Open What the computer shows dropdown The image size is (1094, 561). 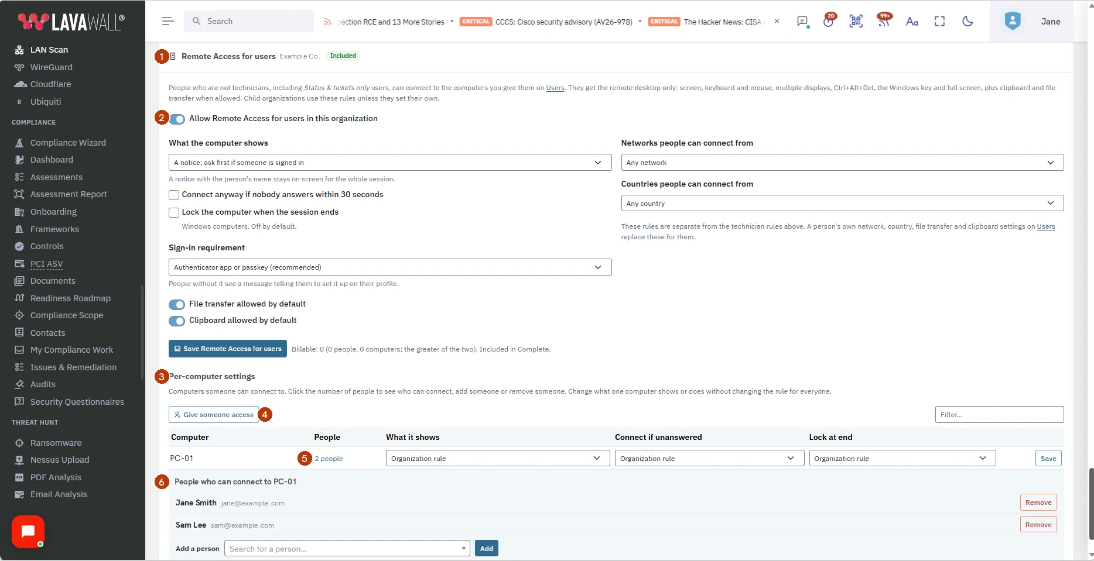390,163
